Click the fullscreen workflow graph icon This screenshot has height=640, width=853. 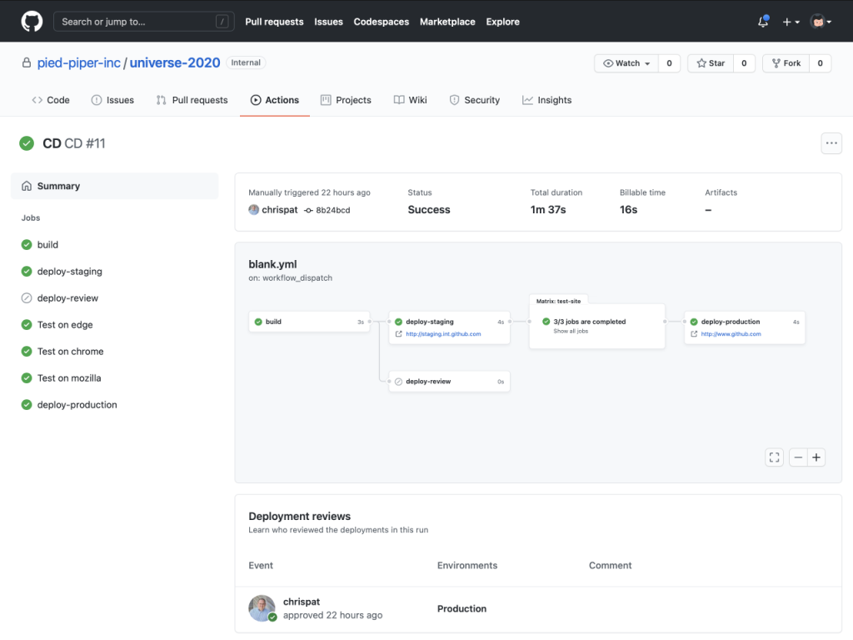(774, 457)
